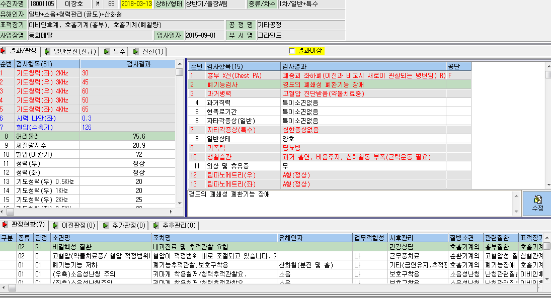Click right arrow of left grid horizontal scrollbar

pos(171,212)
